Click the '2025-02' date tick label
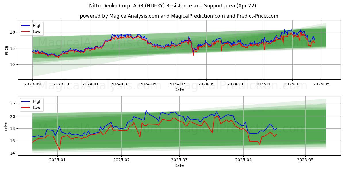345x172 pixels. [121, 160]
